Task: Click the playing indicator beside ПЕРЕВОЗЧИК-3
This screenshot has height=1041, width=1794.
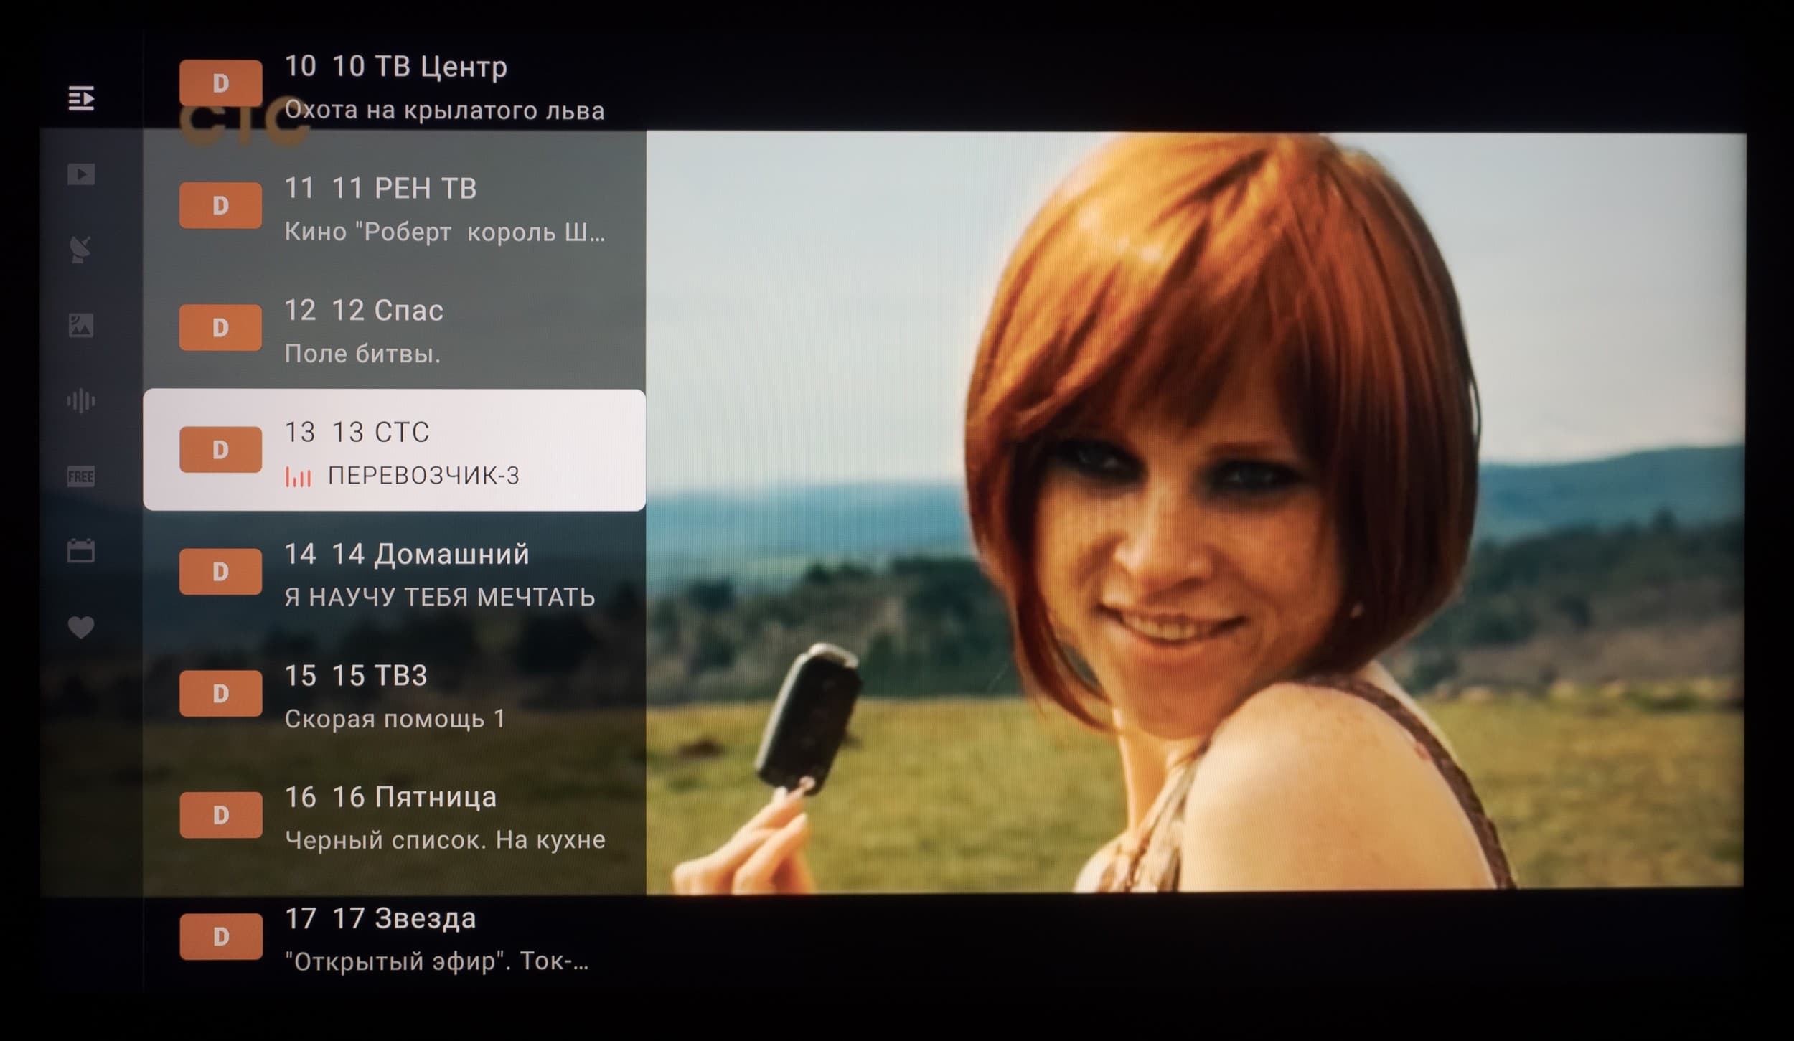Action: click(x=298, y=477)
